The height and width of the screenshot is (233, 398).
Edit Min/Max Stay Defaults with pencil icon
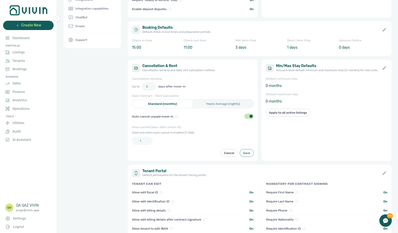coord(384,68)
